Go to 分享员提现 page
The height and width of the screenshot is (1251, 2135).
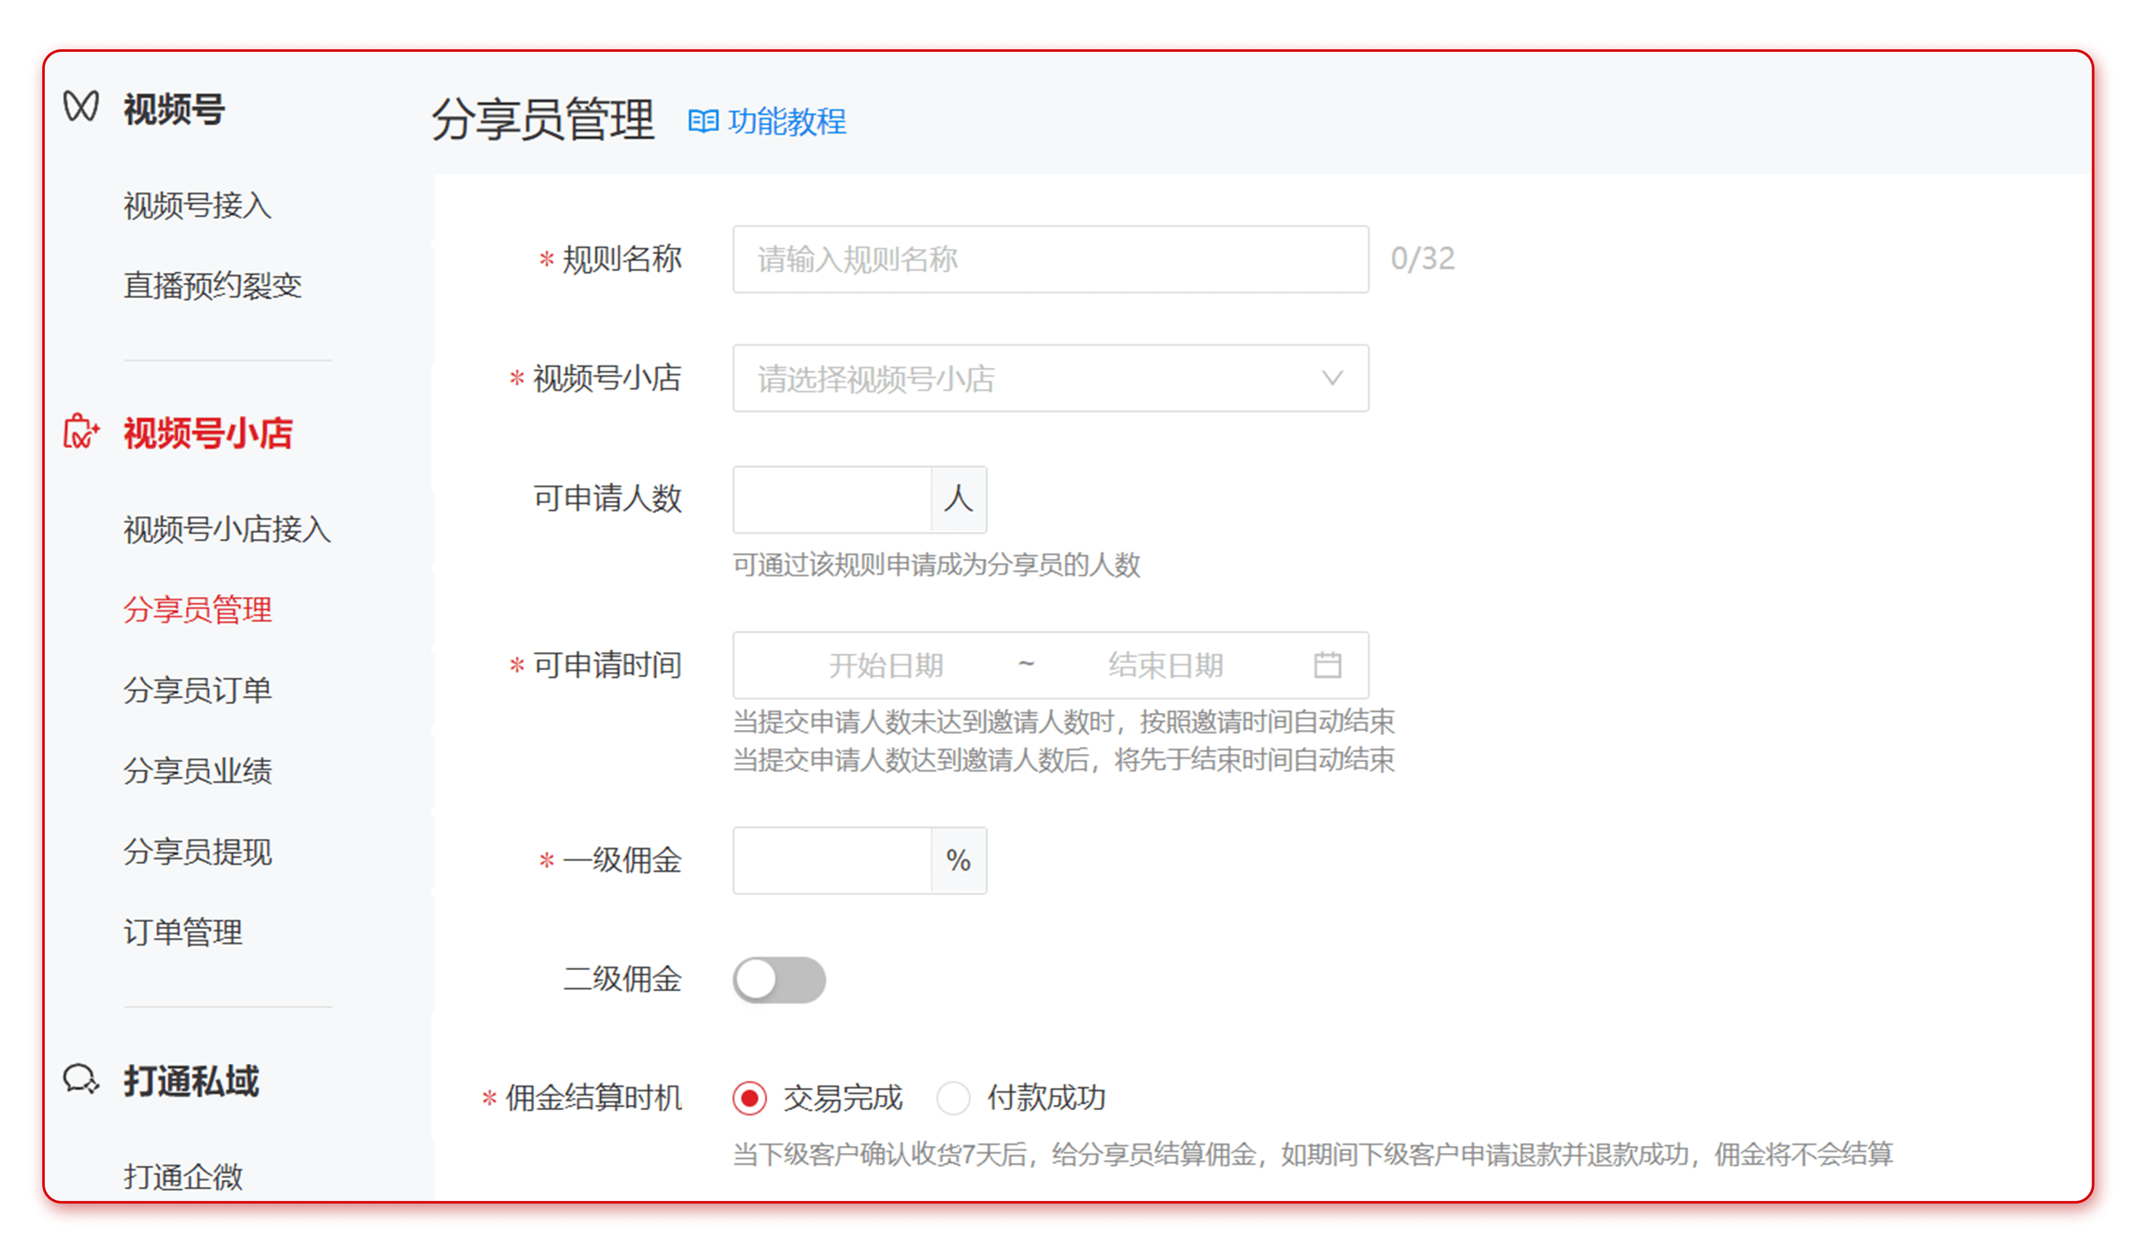tap(196, 852)
